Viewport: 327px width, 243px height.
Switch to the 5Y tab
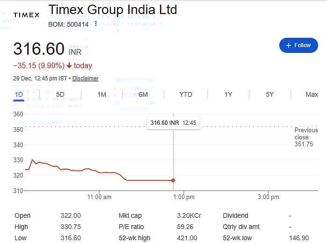coord(269,94)
